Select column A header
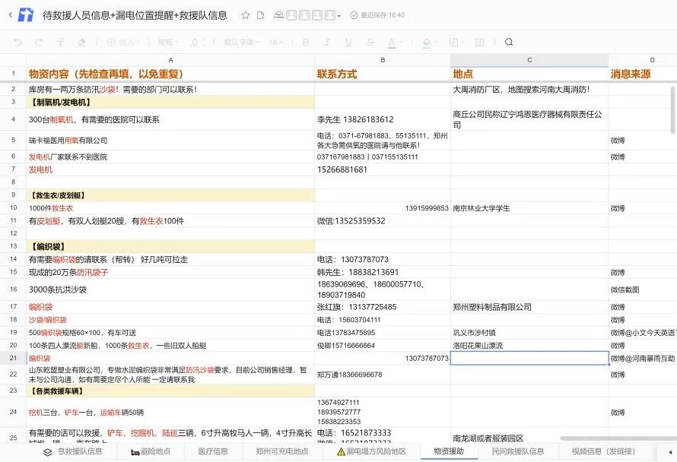The image size is (677, 462). click(x=170, y=60)
